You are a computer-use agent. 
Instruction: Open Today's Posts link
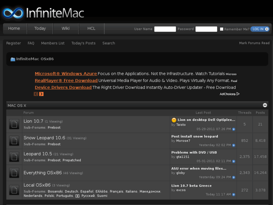click(x=83, y=43)
